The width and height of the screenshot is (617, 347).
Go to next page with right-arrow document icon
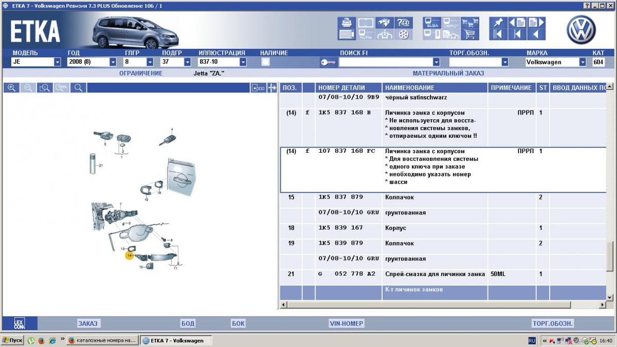pyautogui.click(x=536, y=23)
